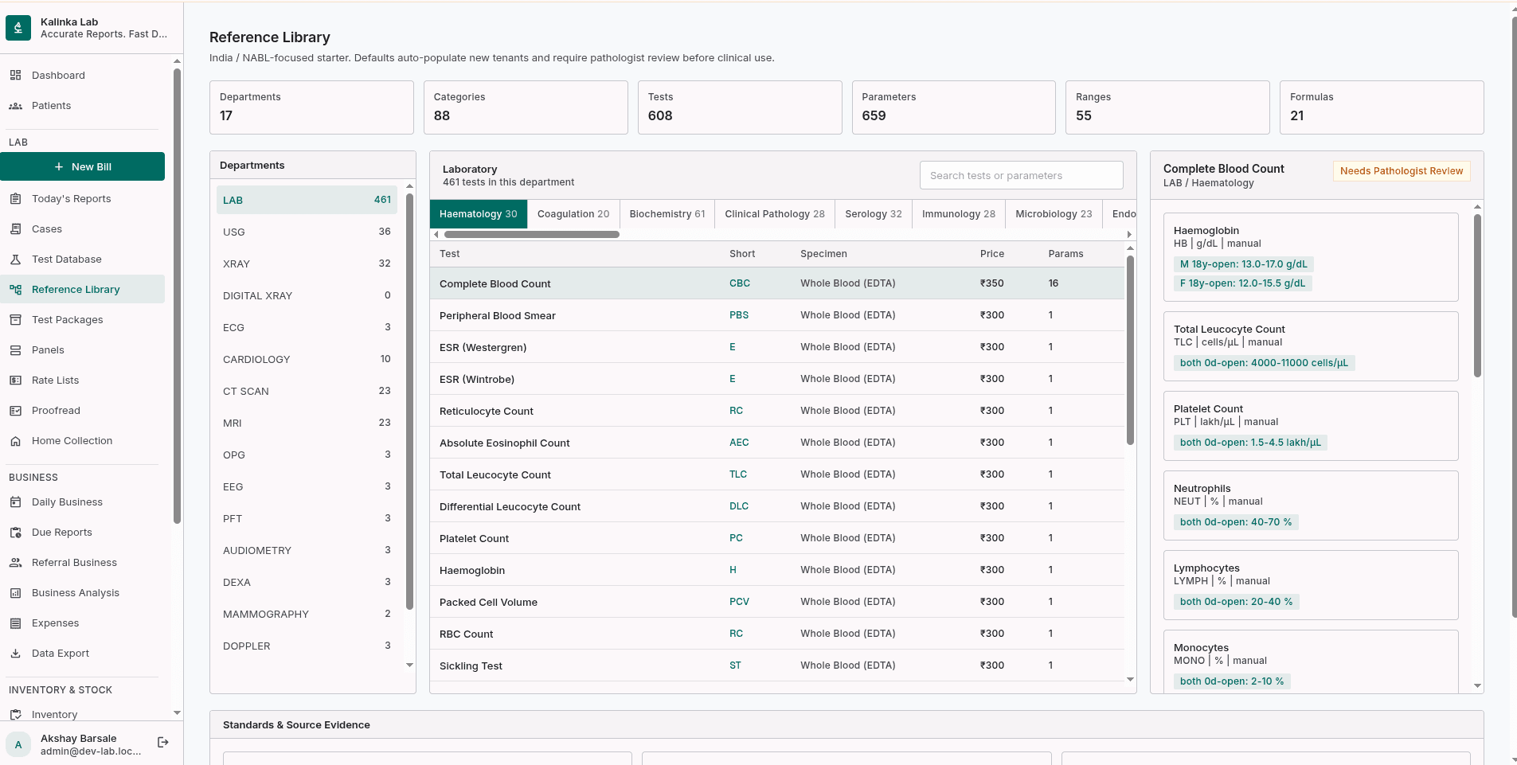The height and width of the screenshot is (765, 1517).
Task: Open the Dashboard icon in sidebar
Action: (x=15, y=75)
